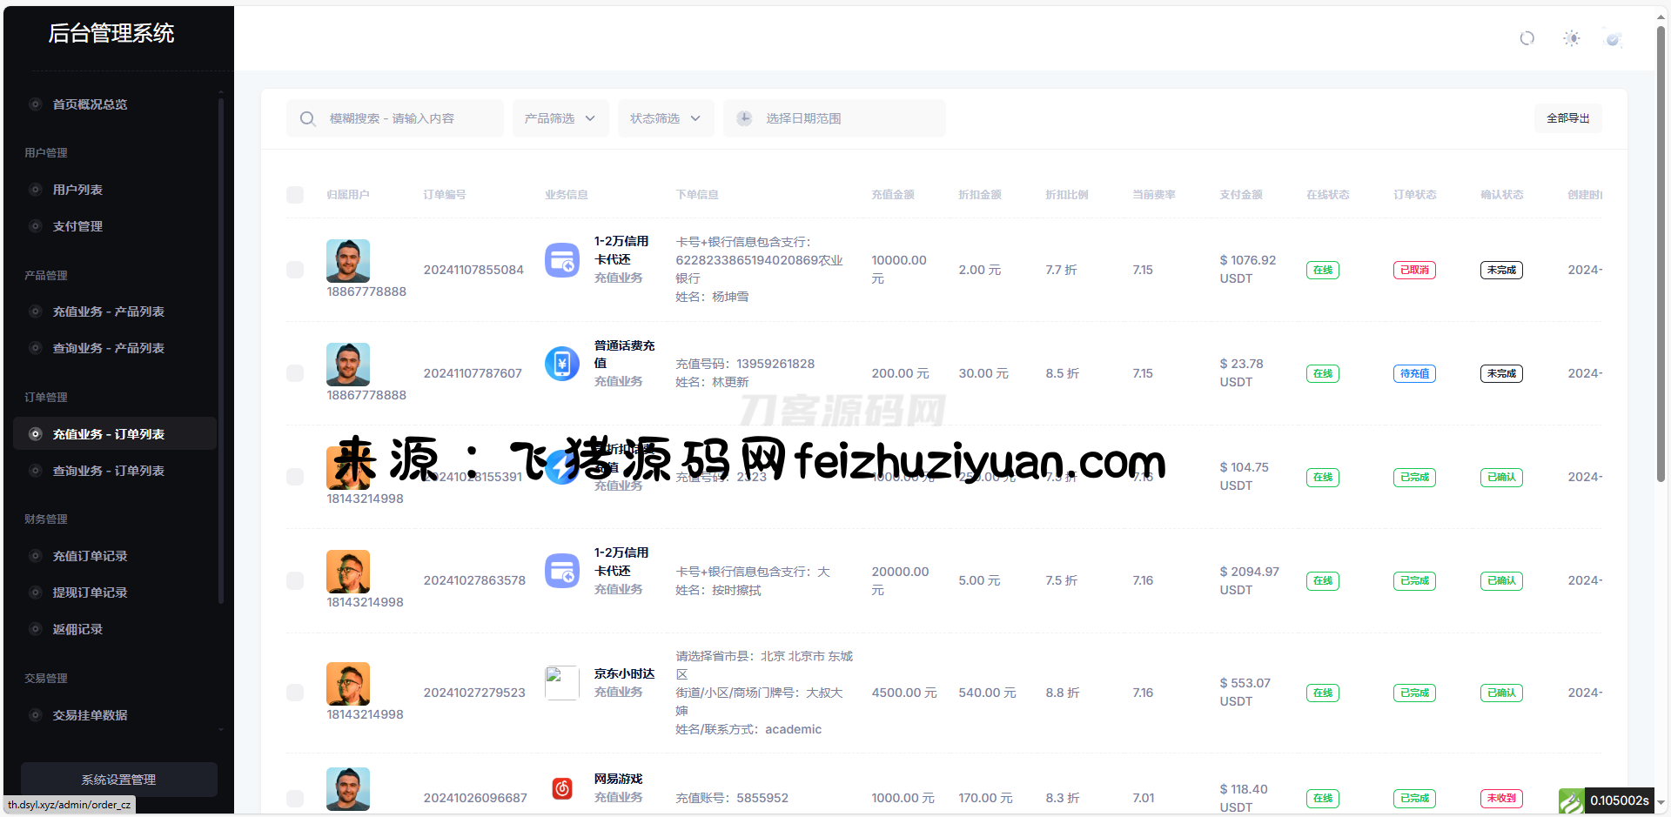
Task: Expand the 状态筛选 dropdown
Action: coord(665,118)
